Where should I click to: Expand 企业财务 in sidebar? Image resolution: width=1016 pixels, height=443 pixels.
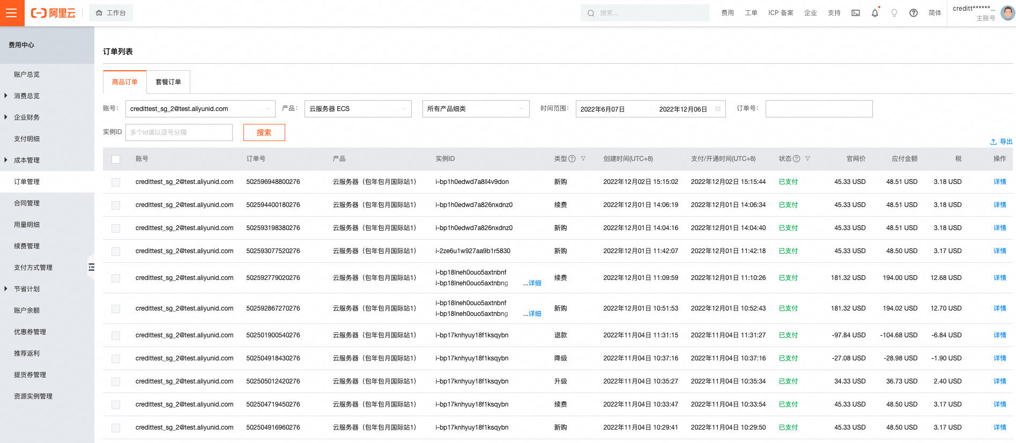coord(6,117)
